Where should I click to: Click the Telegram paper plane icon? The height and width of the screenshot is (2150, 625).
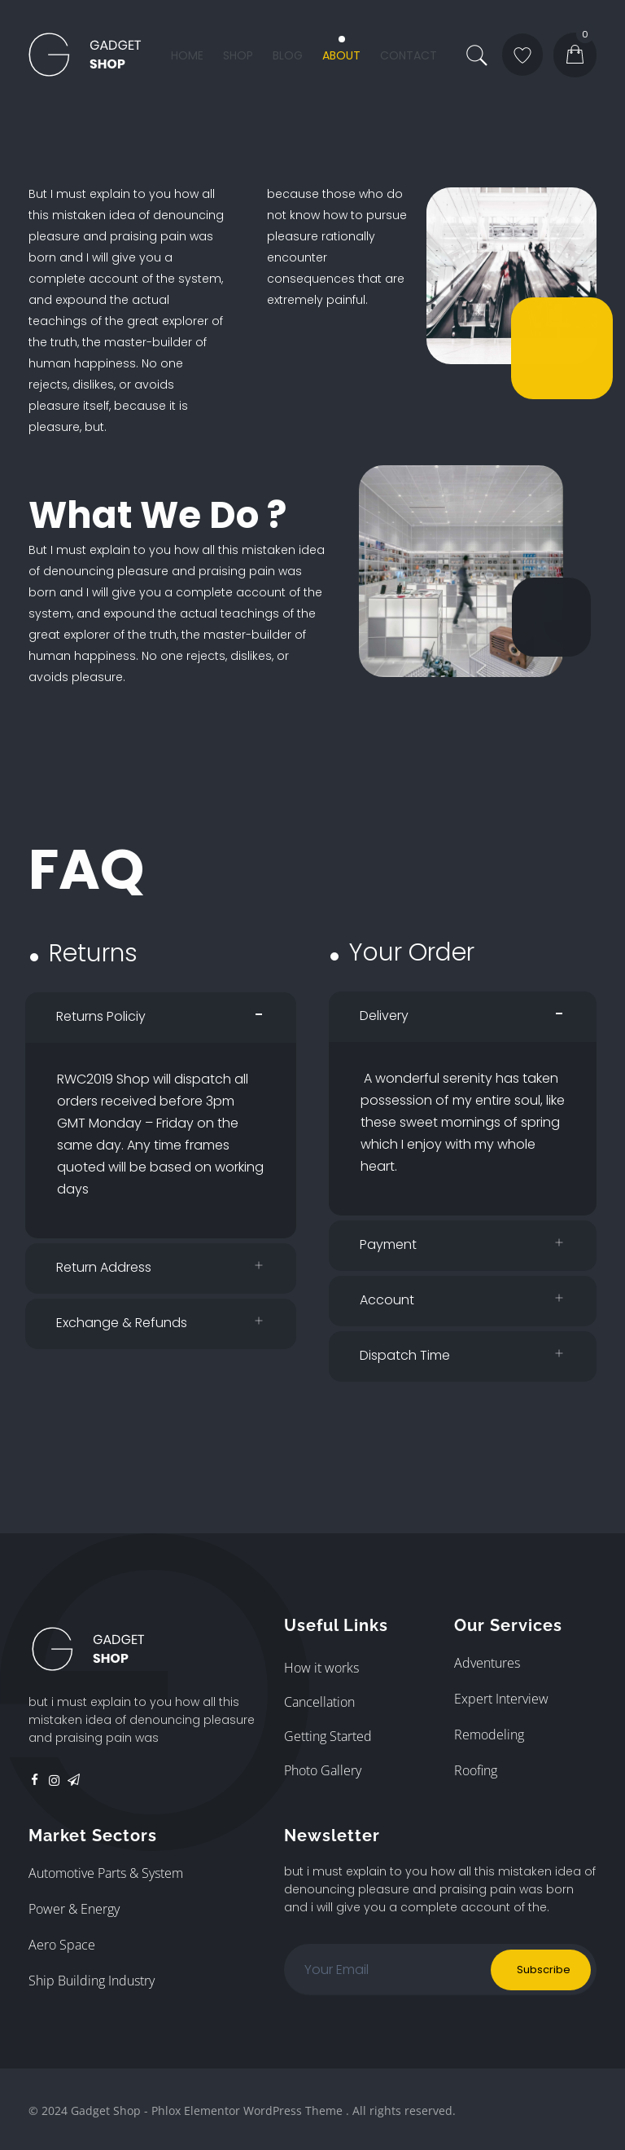[74, 1780]
